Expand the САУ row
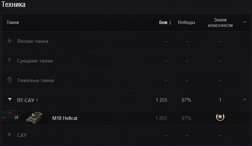This screenshot has height=146, width=252. pyautogui.click(x=22, y=135)
